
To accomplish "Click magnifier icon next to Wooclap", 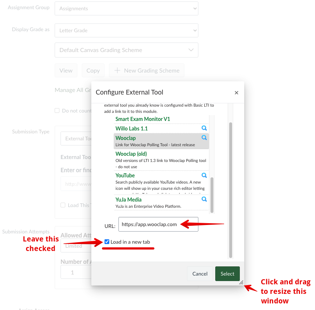I will (204, 138).
